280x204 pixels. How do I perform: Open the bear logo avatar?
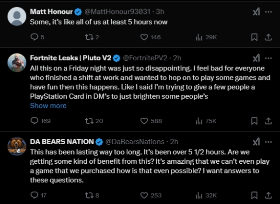pos(17,147)
